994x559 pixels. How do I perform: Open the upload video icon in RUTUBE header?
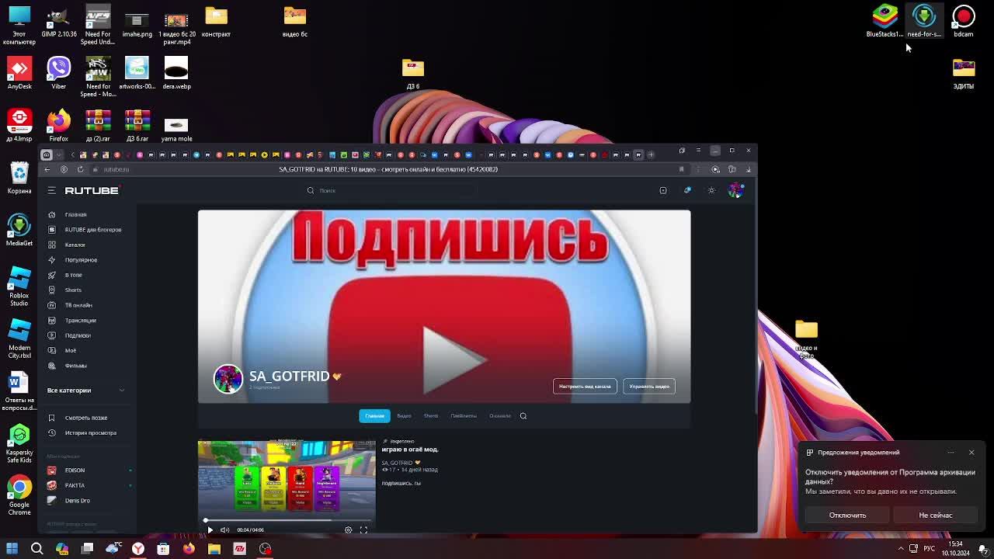pyautogui.click(x=663, y=190)
